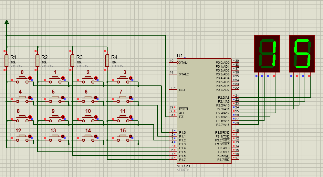323x177 pixels.
Task: Click pin number 17 beside P3.7/RD
Action: pos(237,158)
